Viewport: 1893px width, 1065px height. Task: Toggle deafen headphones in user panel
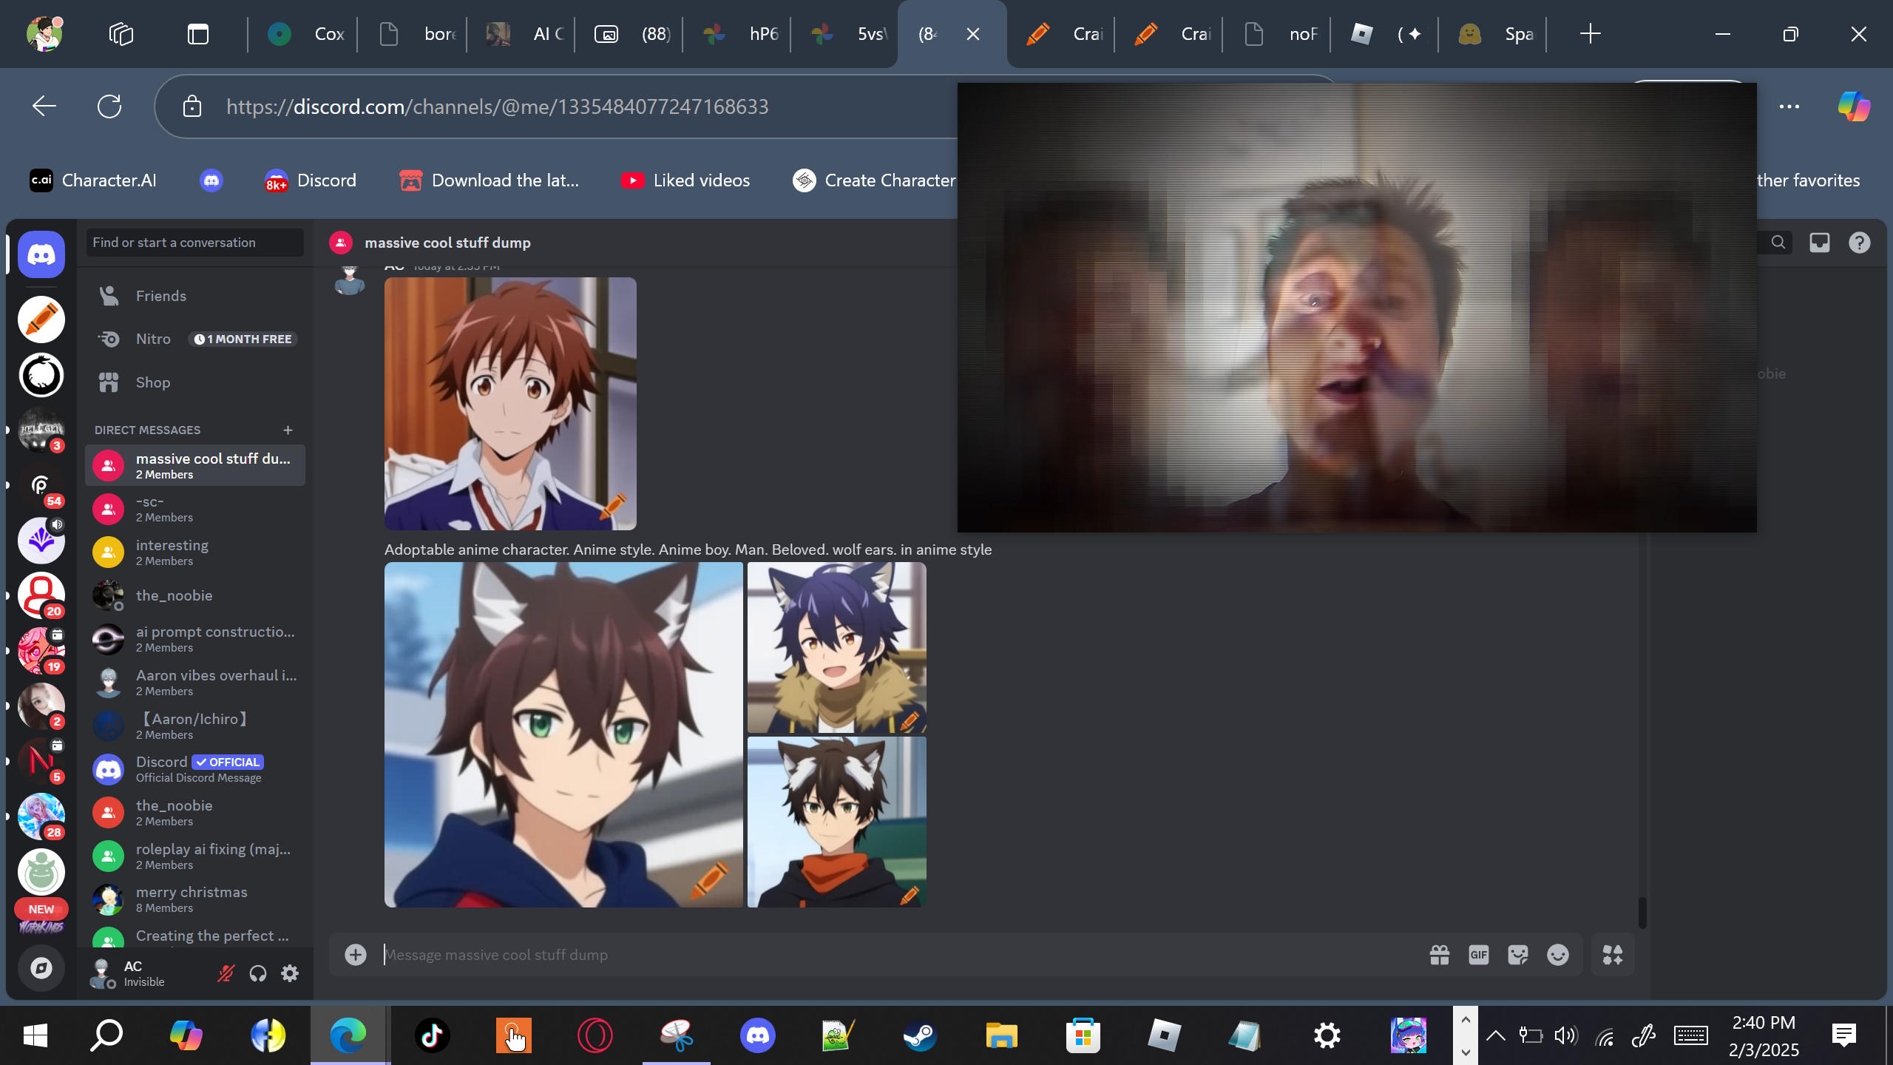(x=258, y=973)
